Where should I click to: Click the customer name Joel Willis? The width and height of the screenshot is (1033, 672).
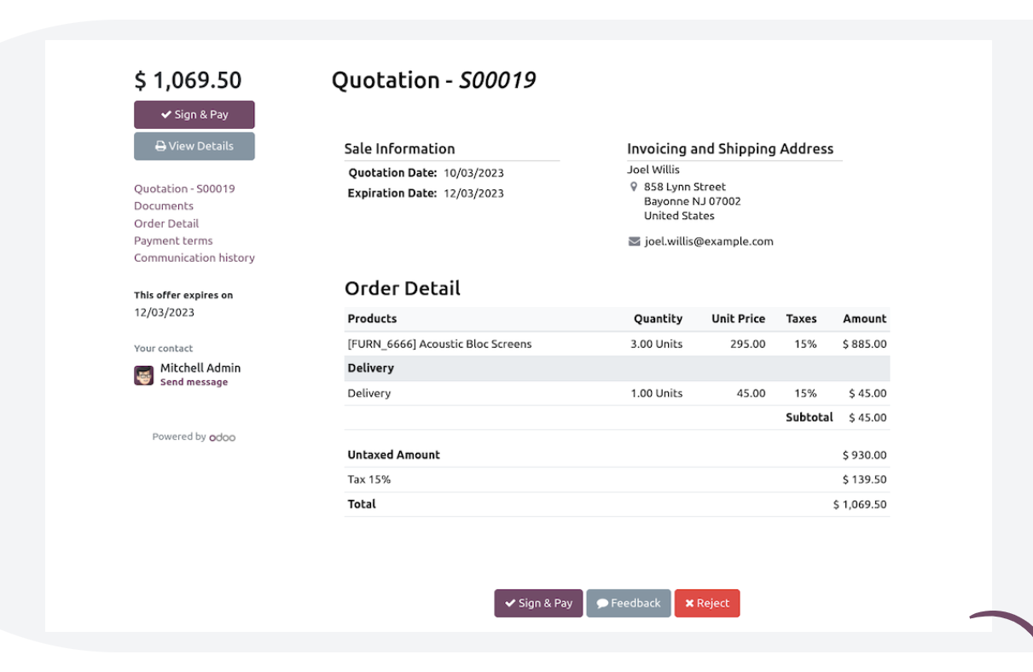coord(653,170)
